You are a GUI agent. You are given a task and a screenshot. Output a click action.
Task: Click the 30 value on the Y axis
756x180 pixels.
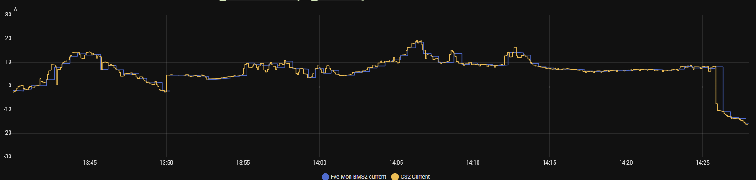click(x=8, y=15)
